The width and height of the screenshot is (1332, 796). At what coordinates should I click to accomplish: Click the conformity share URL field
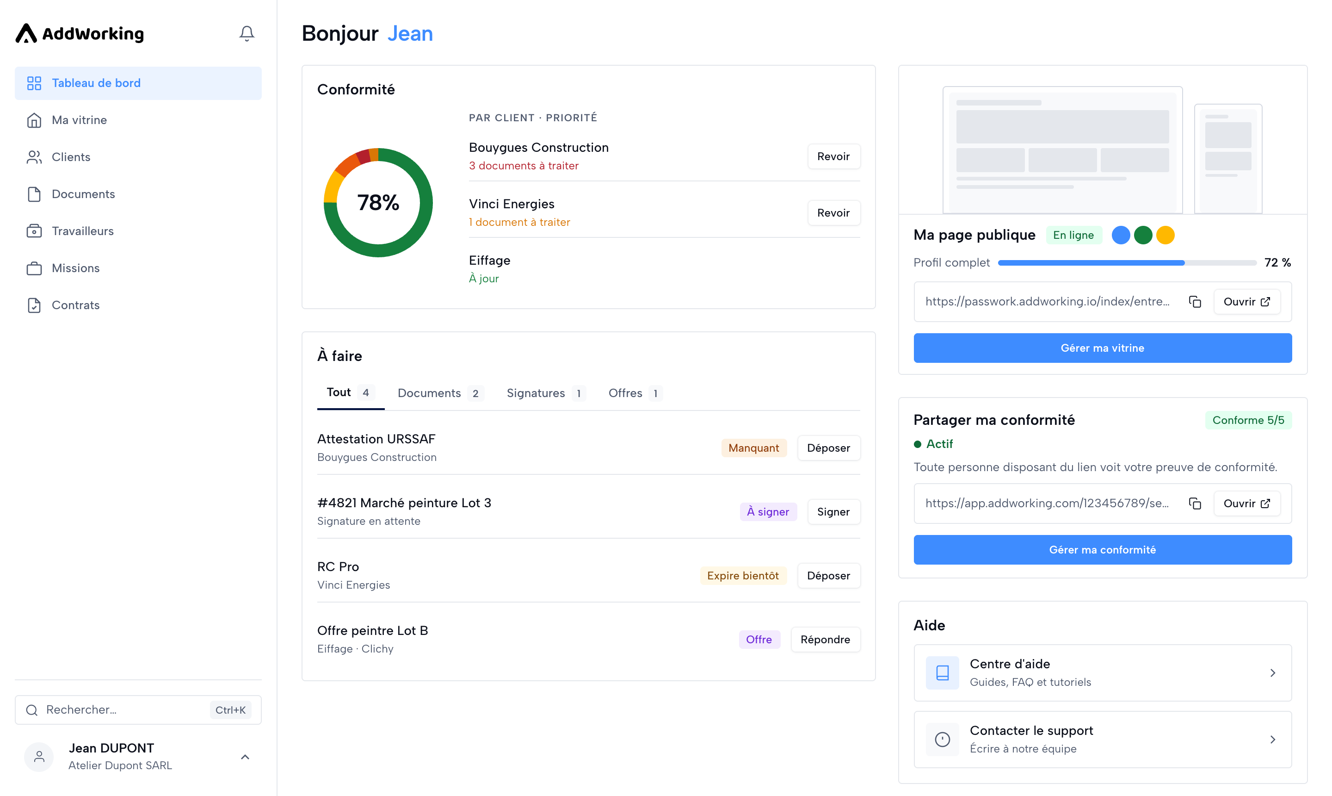tap(1103, 503)
